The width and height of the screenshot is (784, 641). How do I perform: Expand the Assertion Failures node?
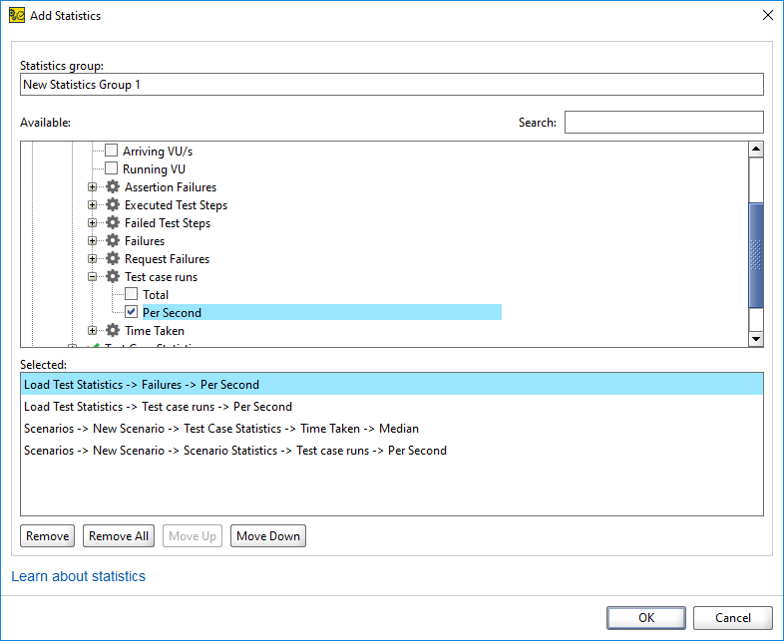92,186
